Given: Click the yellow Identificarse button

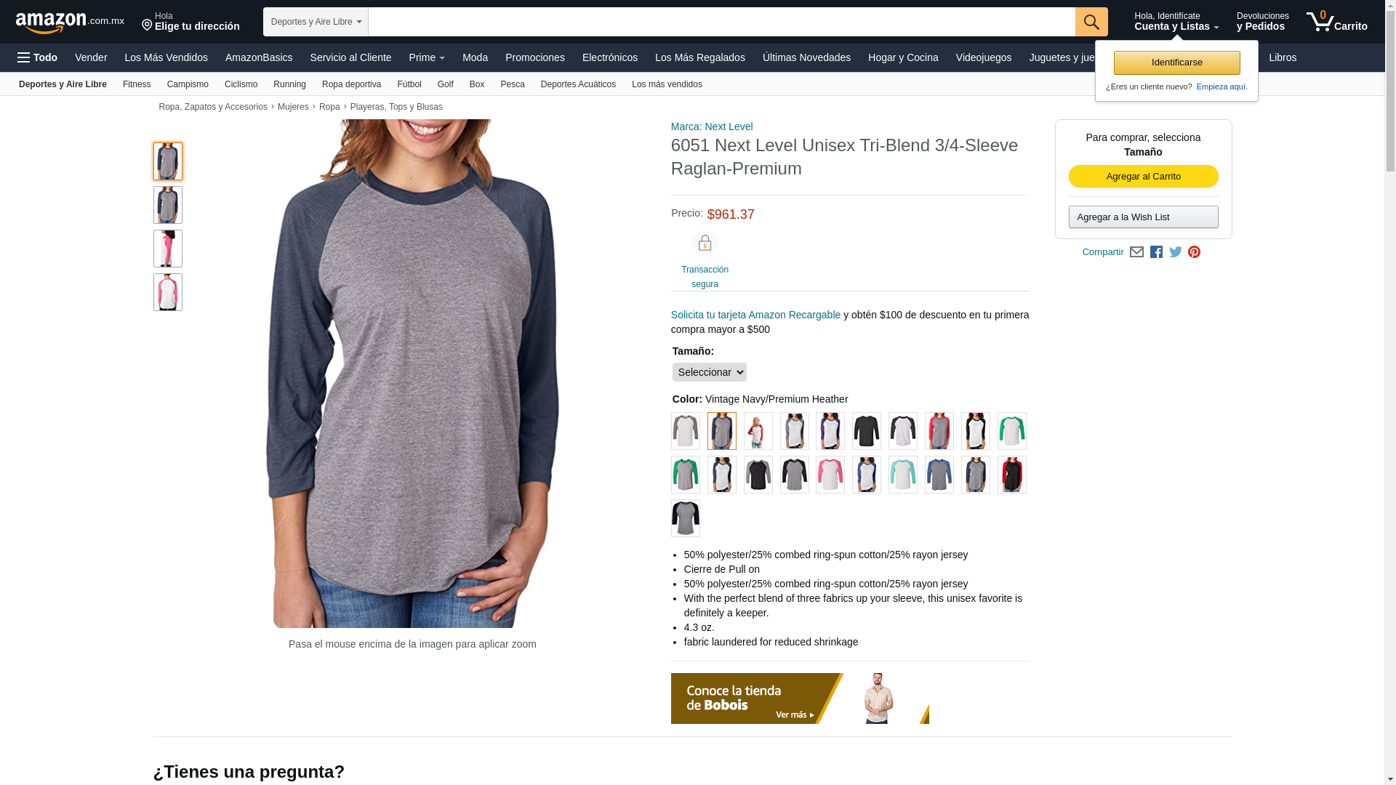Looking at the screenshot, I should click(1176, 63).
